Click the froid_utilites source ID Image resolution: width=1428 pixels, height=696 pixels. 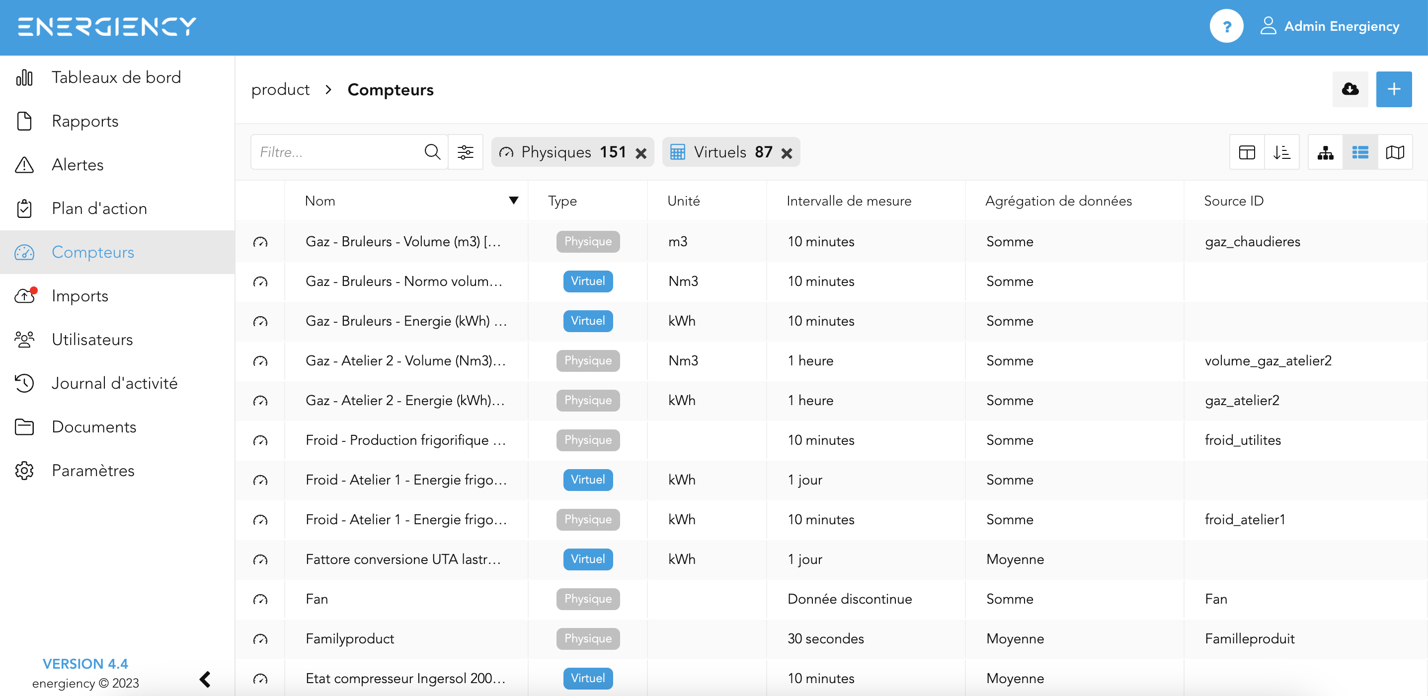click(1243, 440)
